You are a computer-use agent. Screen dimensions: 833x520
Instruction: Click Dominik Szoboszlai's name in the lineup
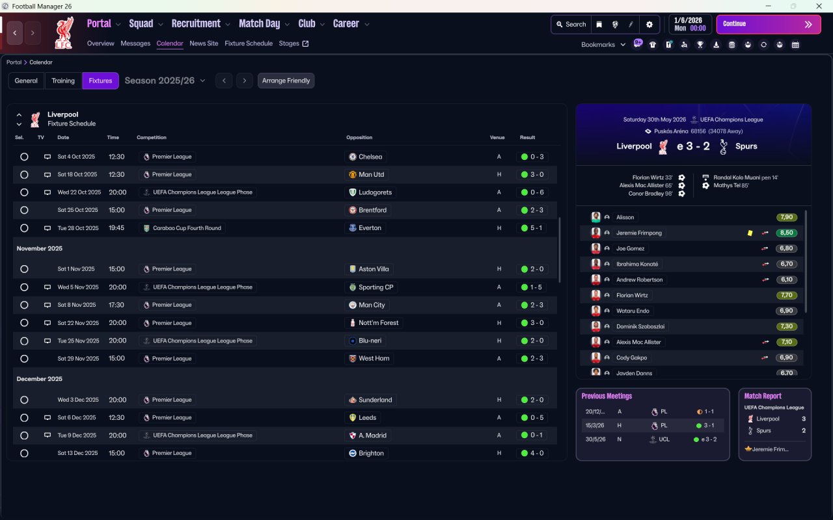(x=640, y=326)
